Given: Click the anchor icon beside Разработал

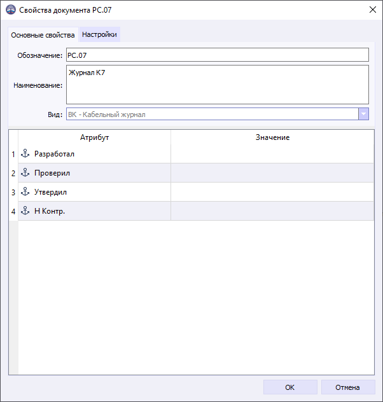Looking at the screenshot, I should (25, 153).
